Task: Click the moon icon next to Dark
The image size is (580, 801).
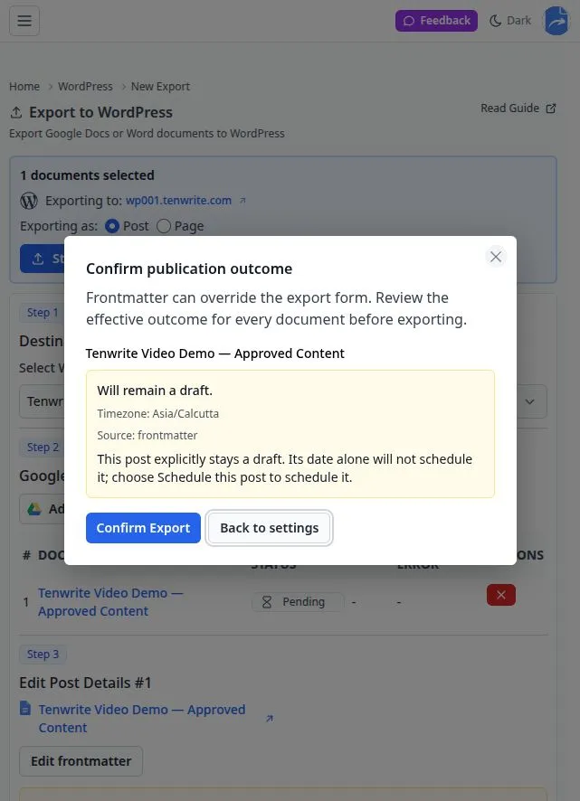Action: (495, 21)
